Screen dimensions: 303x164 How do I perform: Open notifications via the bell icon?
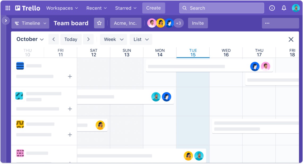pos(284,8)
